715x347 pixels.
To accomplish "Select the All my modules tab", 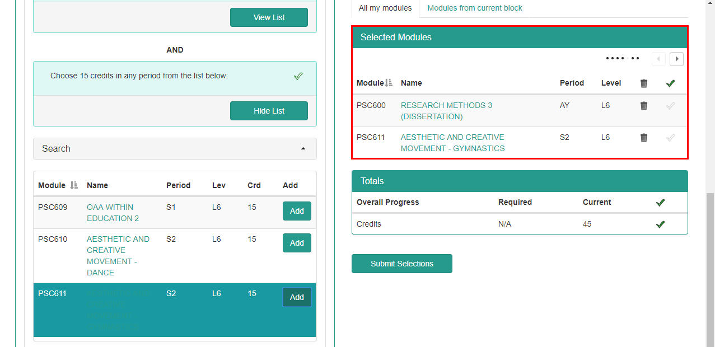I will pyautogui.click(x=385, y=8).
